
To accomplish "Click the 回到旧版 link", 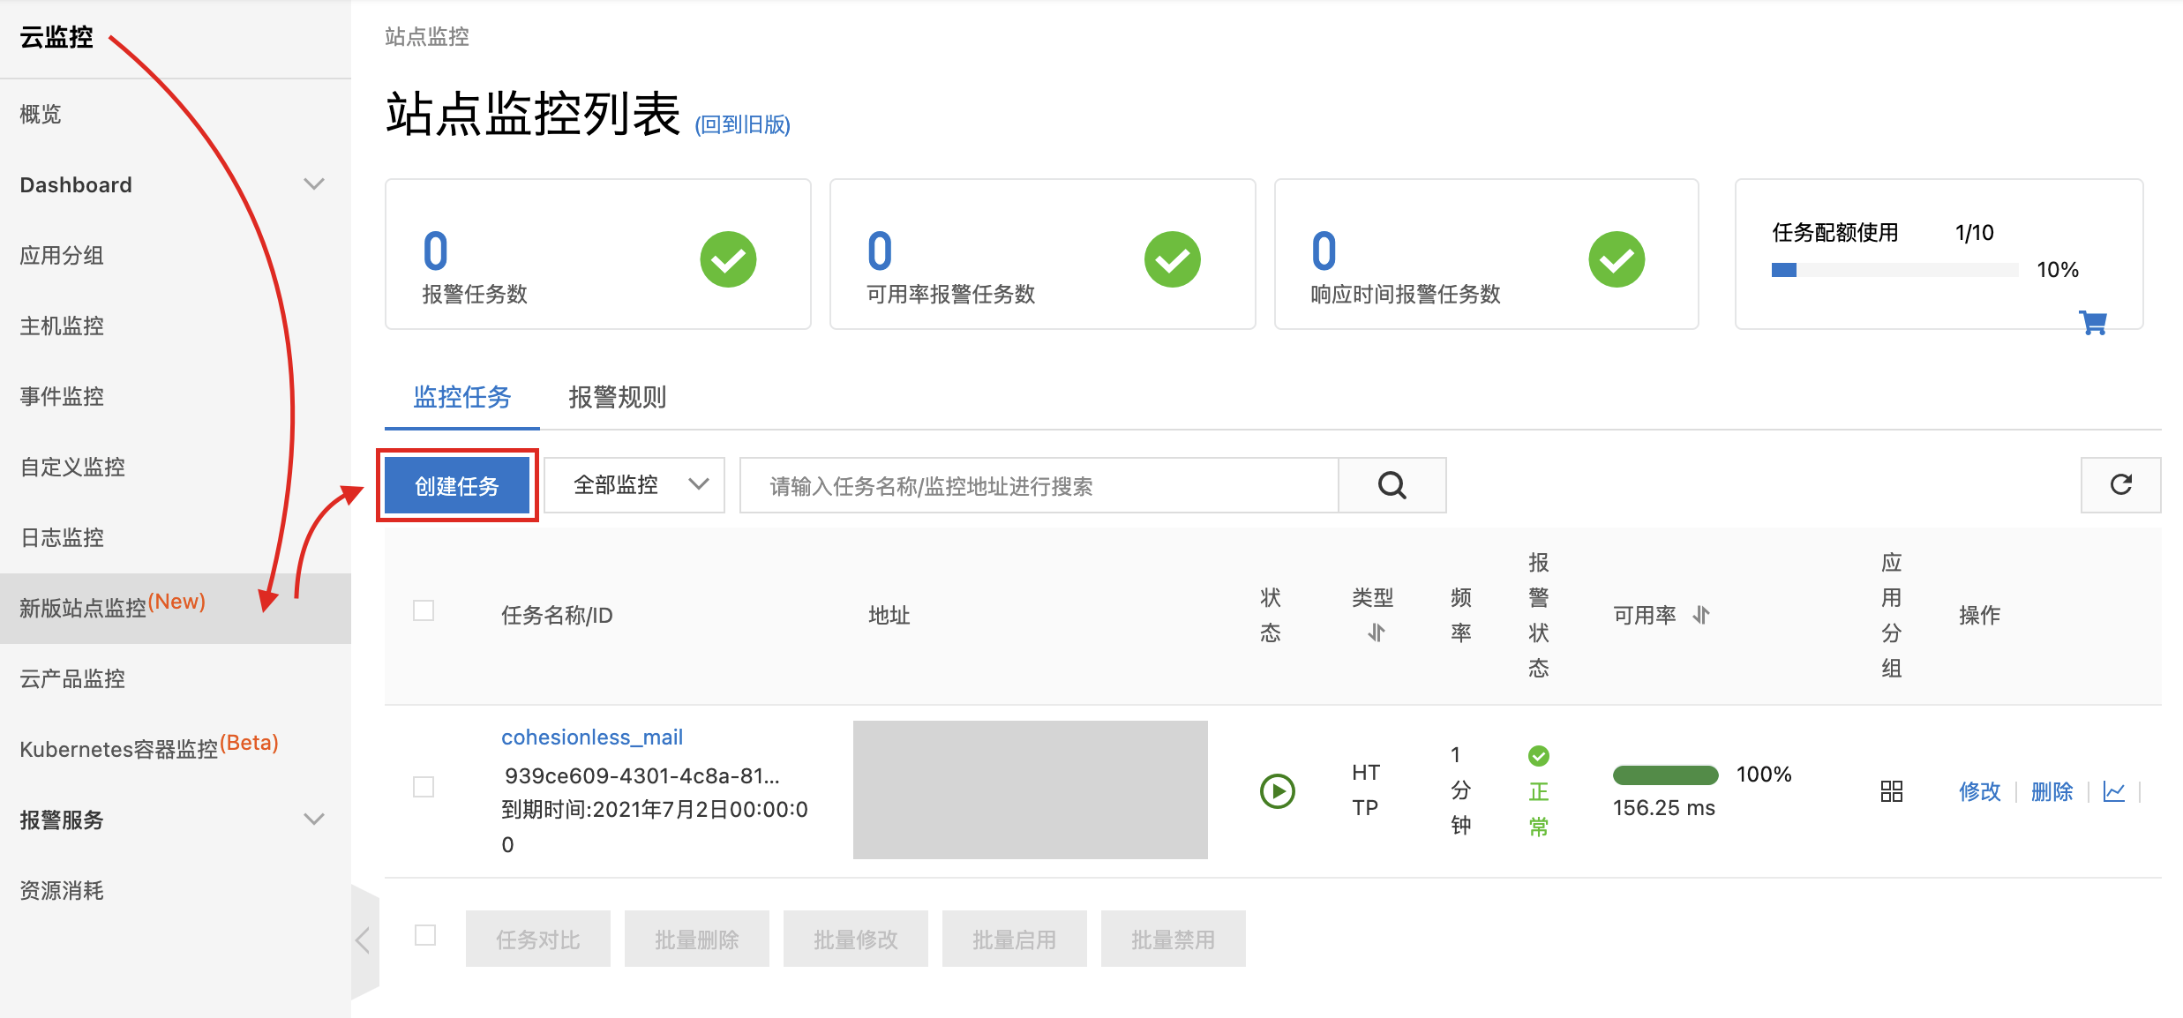I will 742,125.
